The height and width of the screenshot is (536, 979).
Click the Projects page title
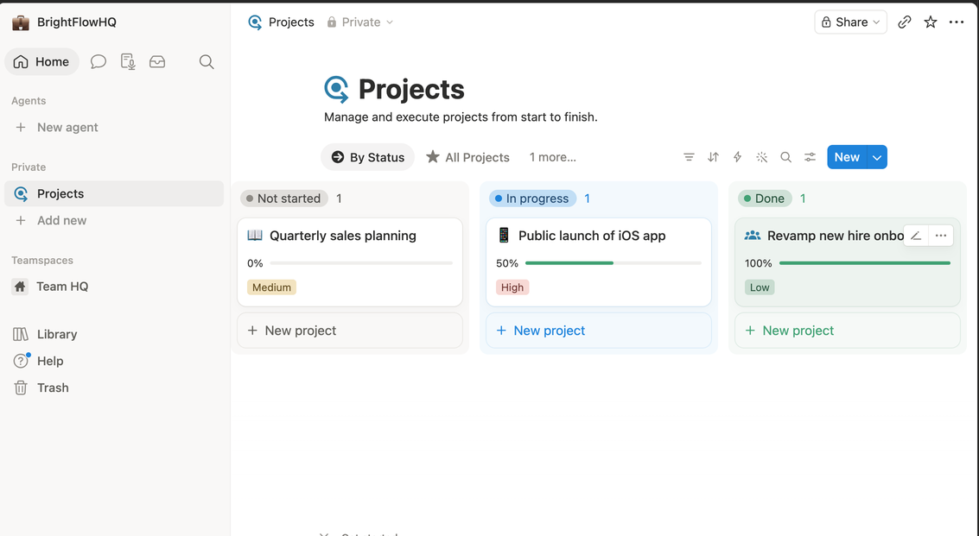(410, 89)
